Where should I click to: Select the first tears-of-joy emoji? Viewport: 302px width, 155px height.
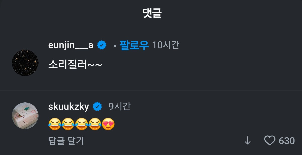[55, 124]
